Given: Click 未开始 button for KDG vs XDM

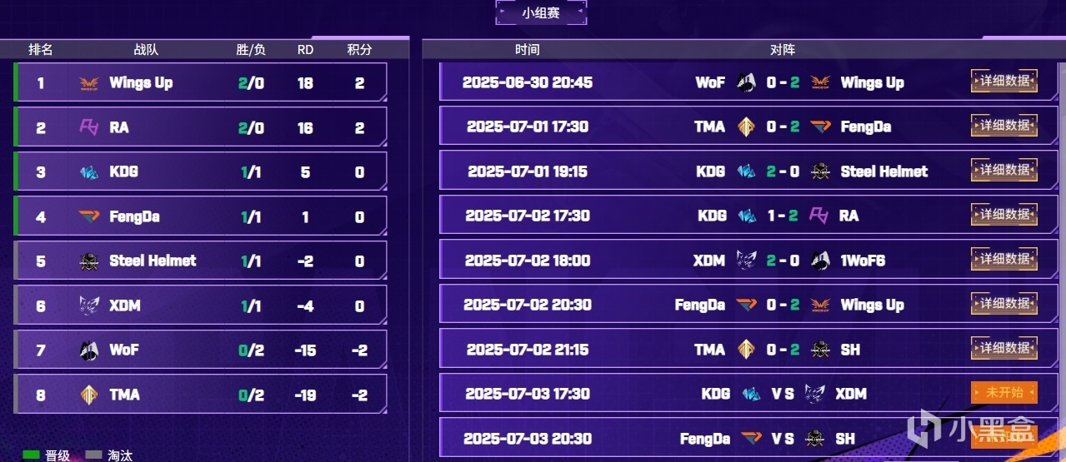Looking at the screenshot, I should 1003,392.
